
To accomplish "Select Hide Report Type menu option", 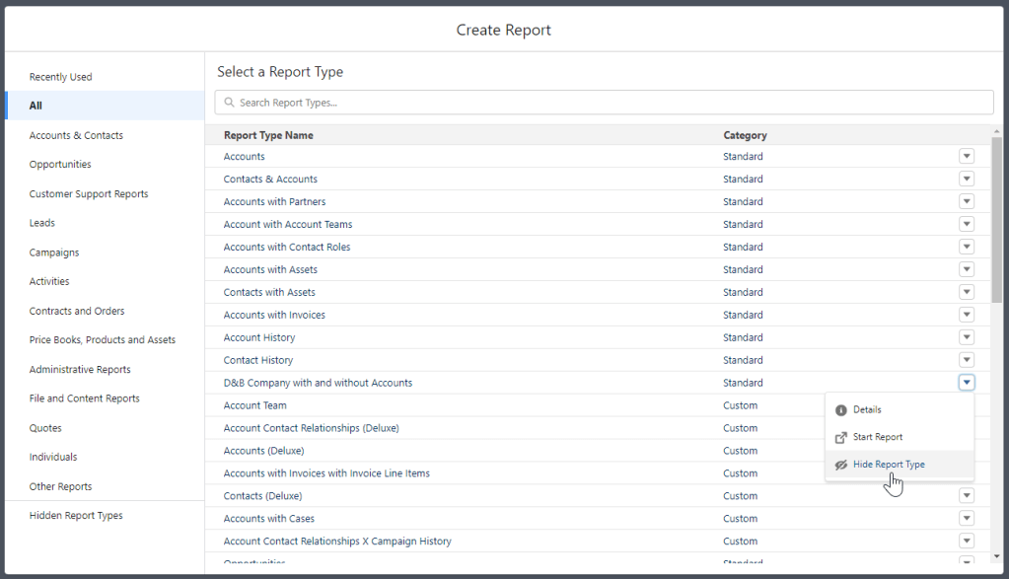I will tap(889, 466).
